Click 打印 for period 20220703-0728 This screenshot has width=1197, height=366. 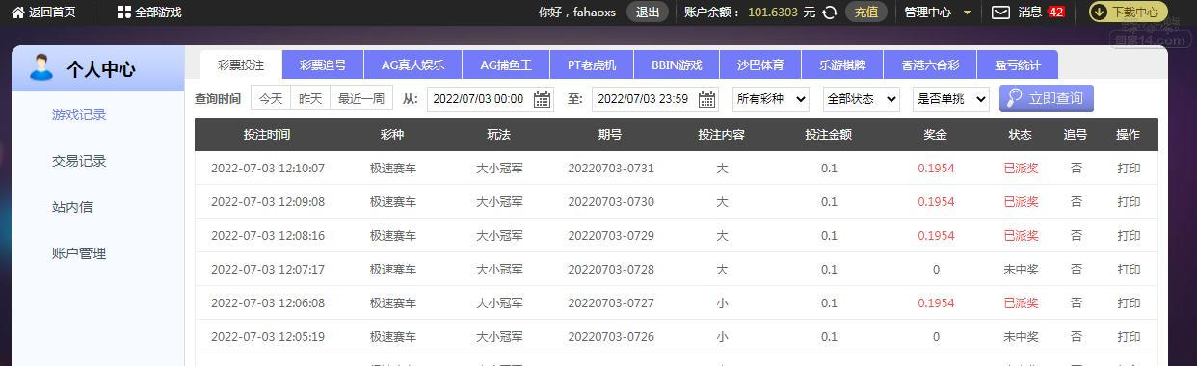[x=1129, y=270]
